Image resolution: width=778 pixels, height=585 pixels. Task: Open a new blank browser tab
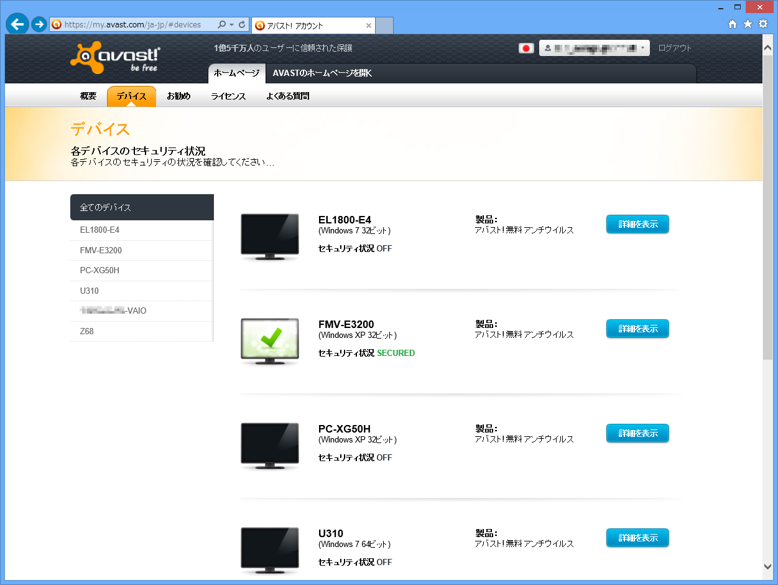384,26
